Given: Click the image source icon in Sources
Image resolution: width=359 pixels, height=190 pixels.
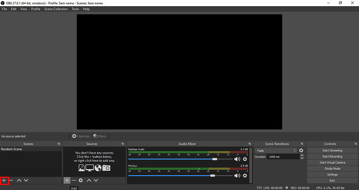Looking at the screenshot, I should (82, 168).
